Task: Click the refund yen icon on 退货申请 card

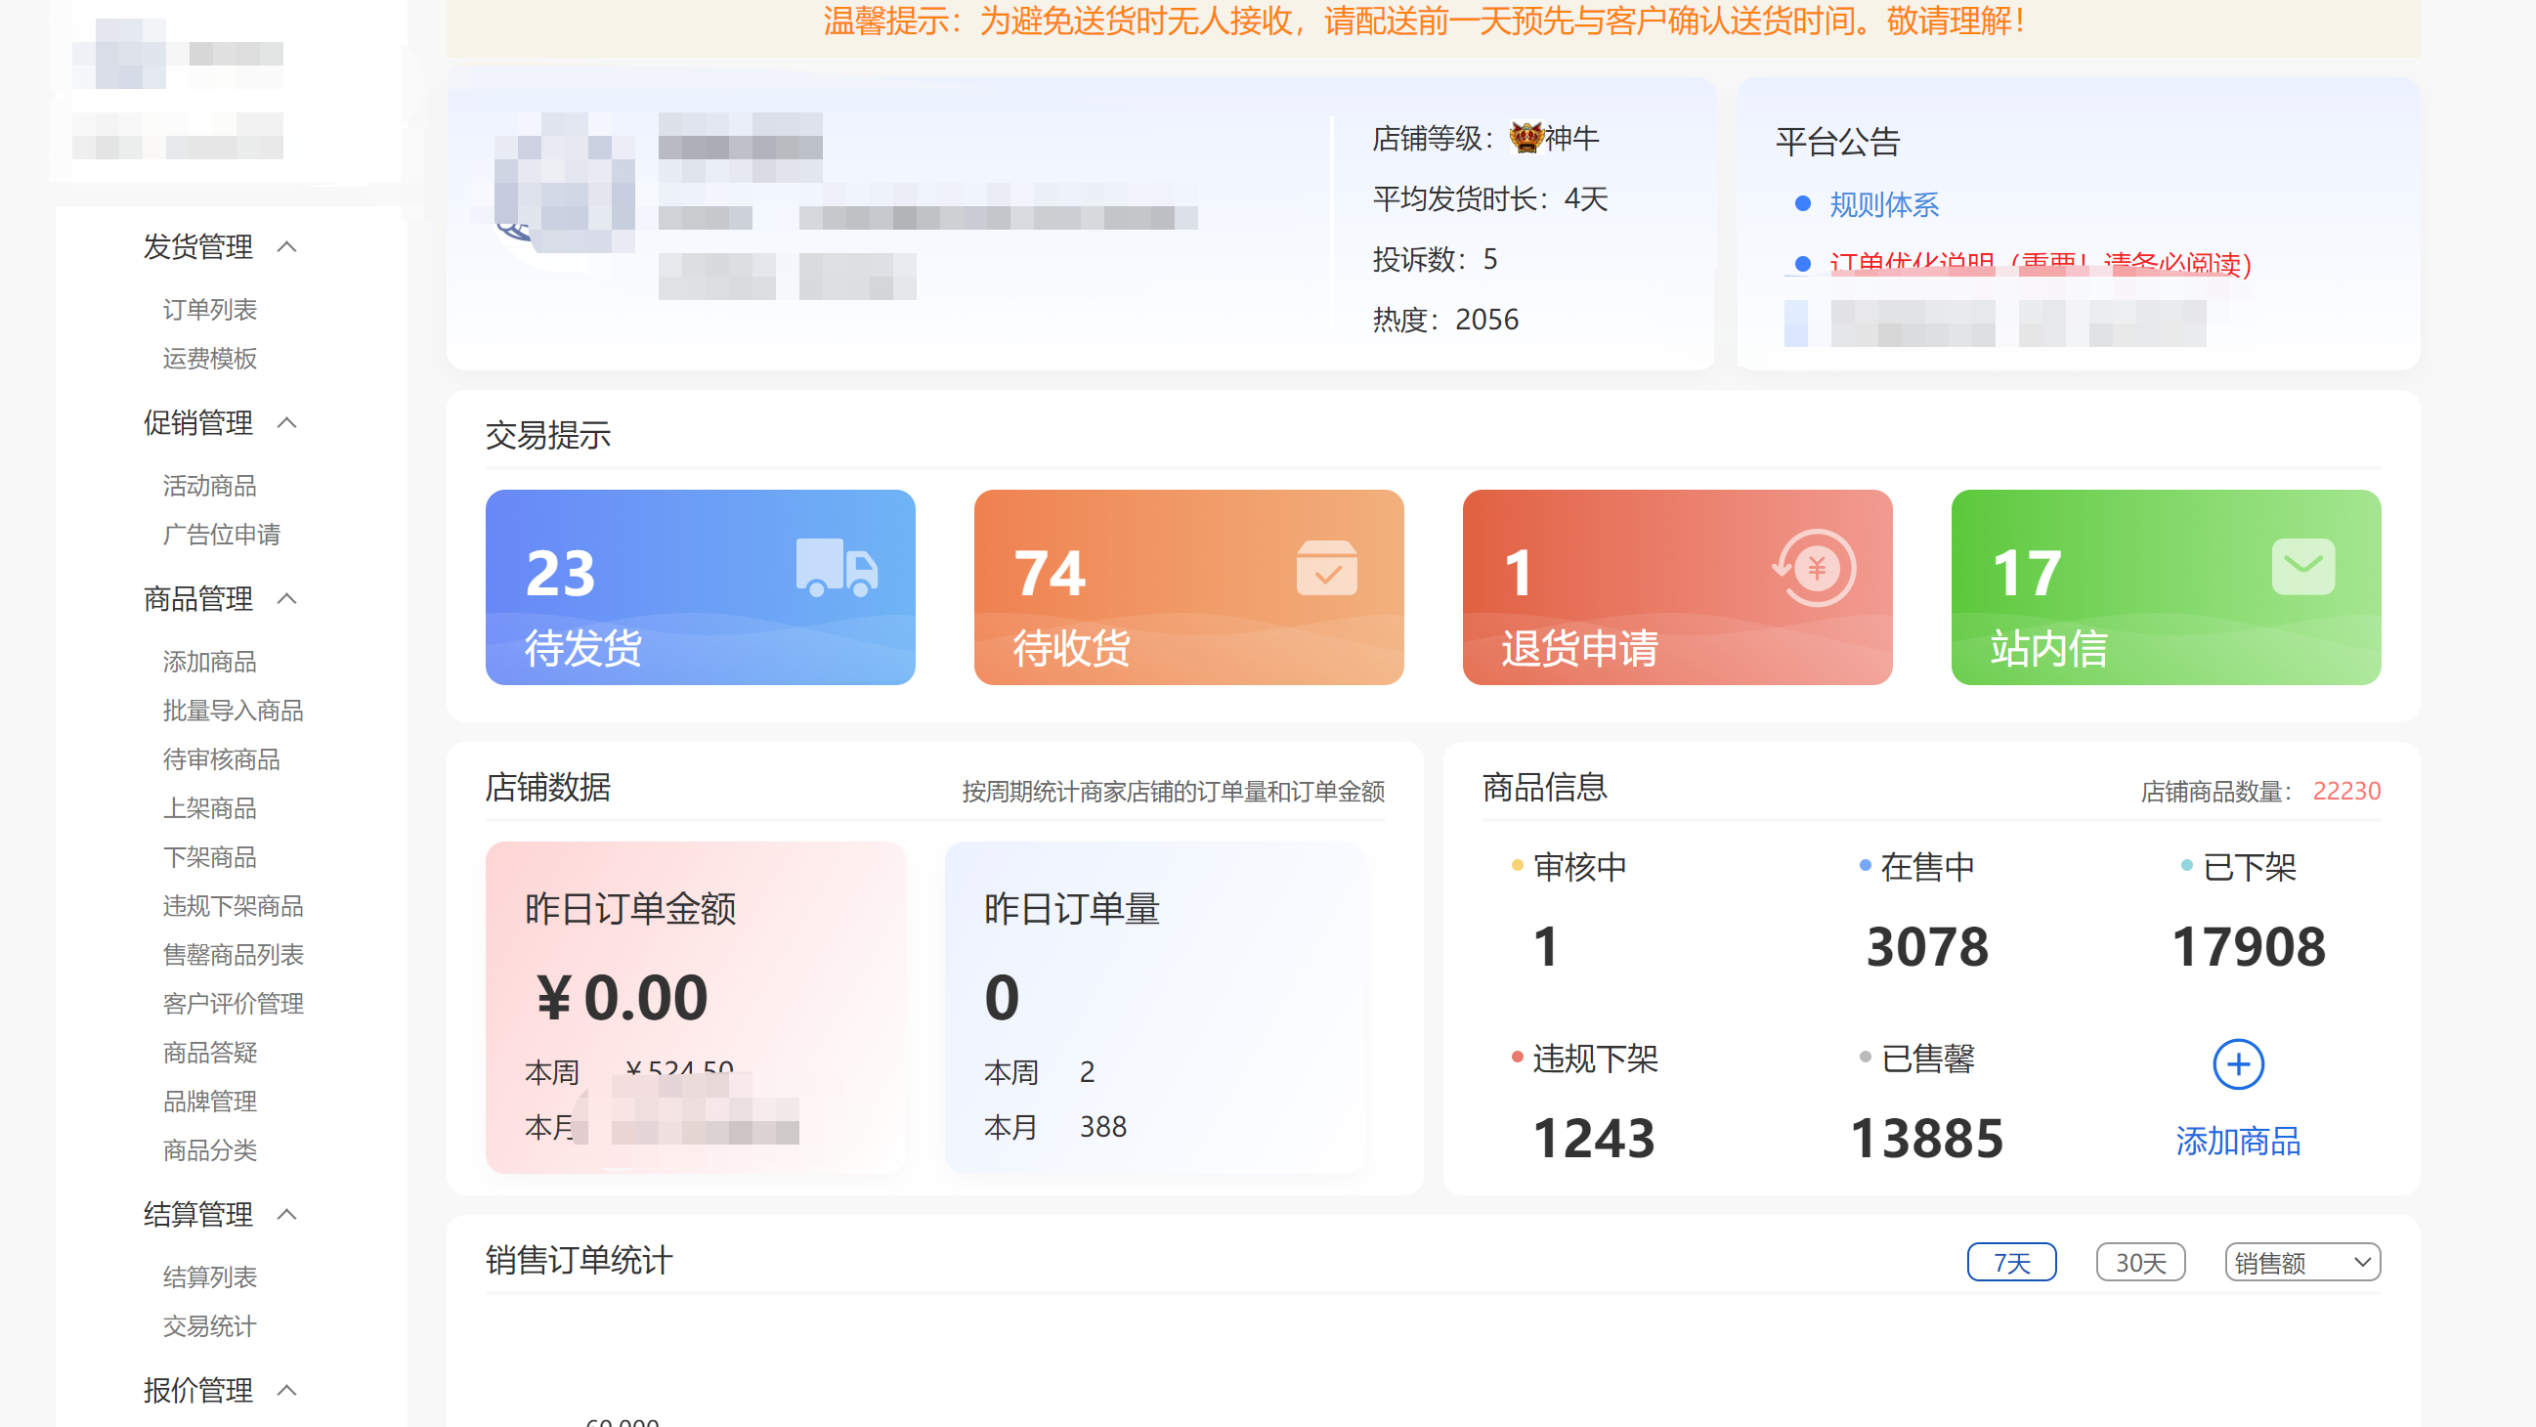Action: click(x=1815, y=567)
